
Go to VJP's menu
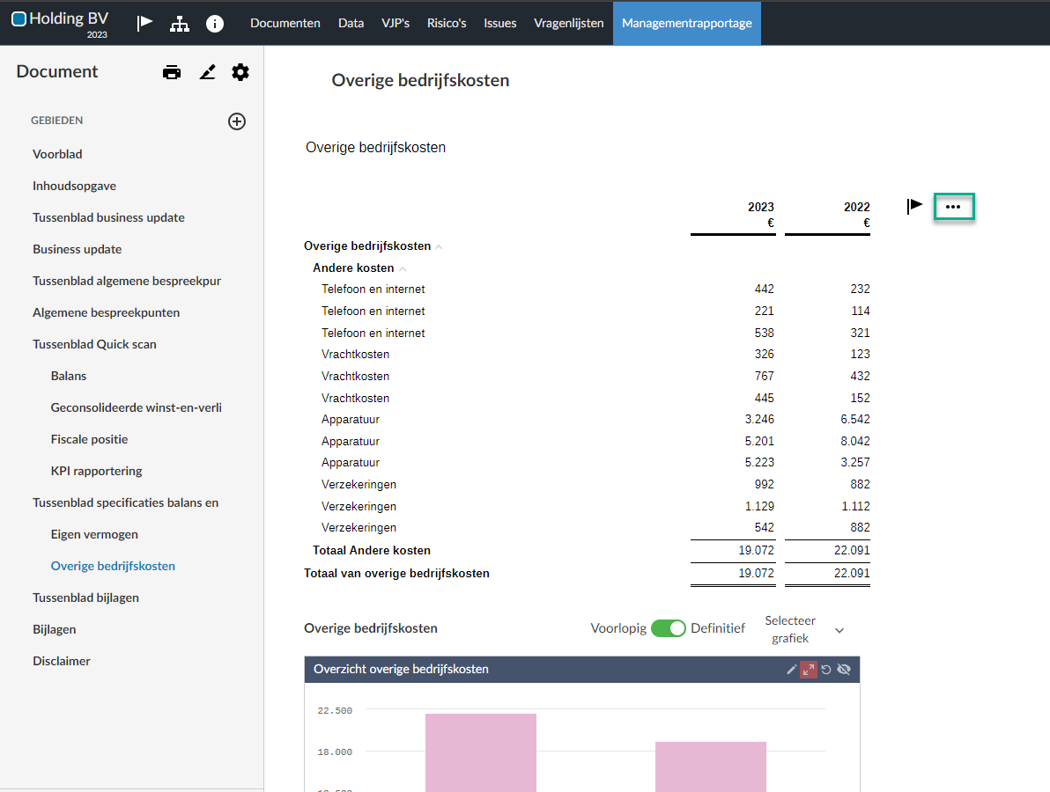(x=396, y=24)
